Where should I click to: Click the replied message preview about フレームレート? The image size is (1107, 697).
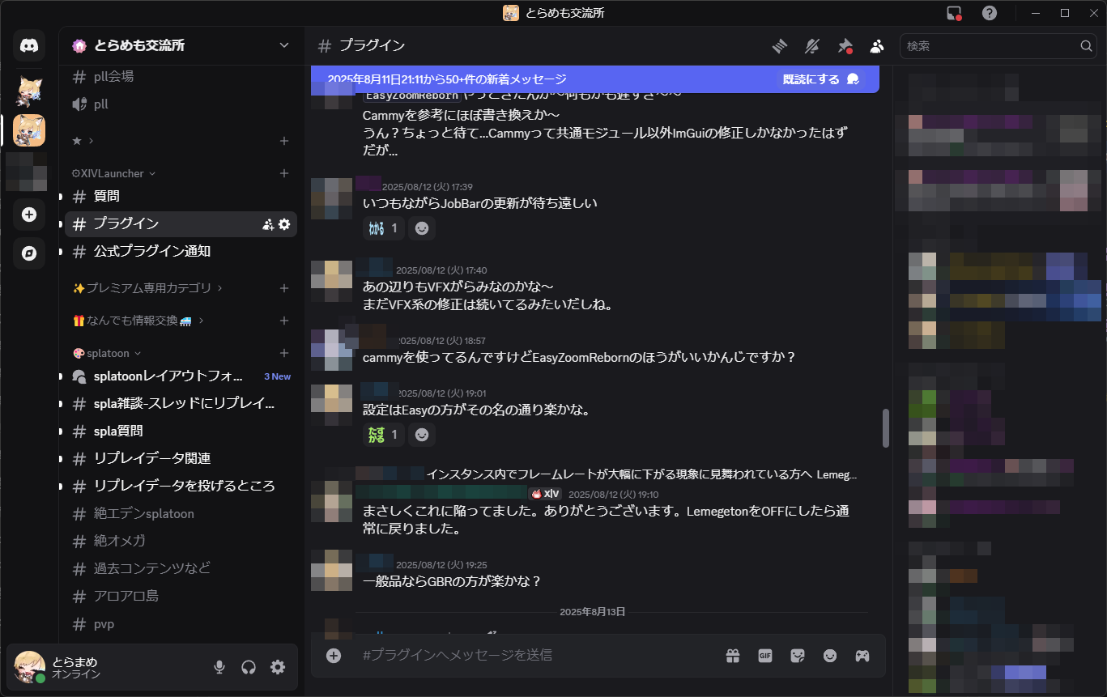pyautogui.click(x=641, y=474)
